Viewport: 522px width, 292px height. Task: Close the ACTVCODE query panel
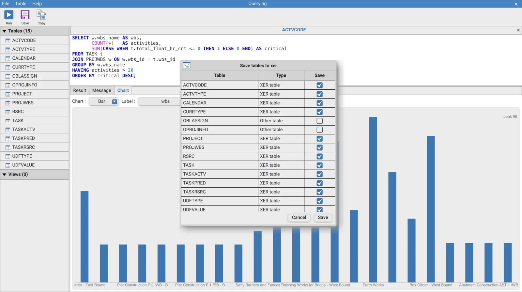tap(518, 30)
